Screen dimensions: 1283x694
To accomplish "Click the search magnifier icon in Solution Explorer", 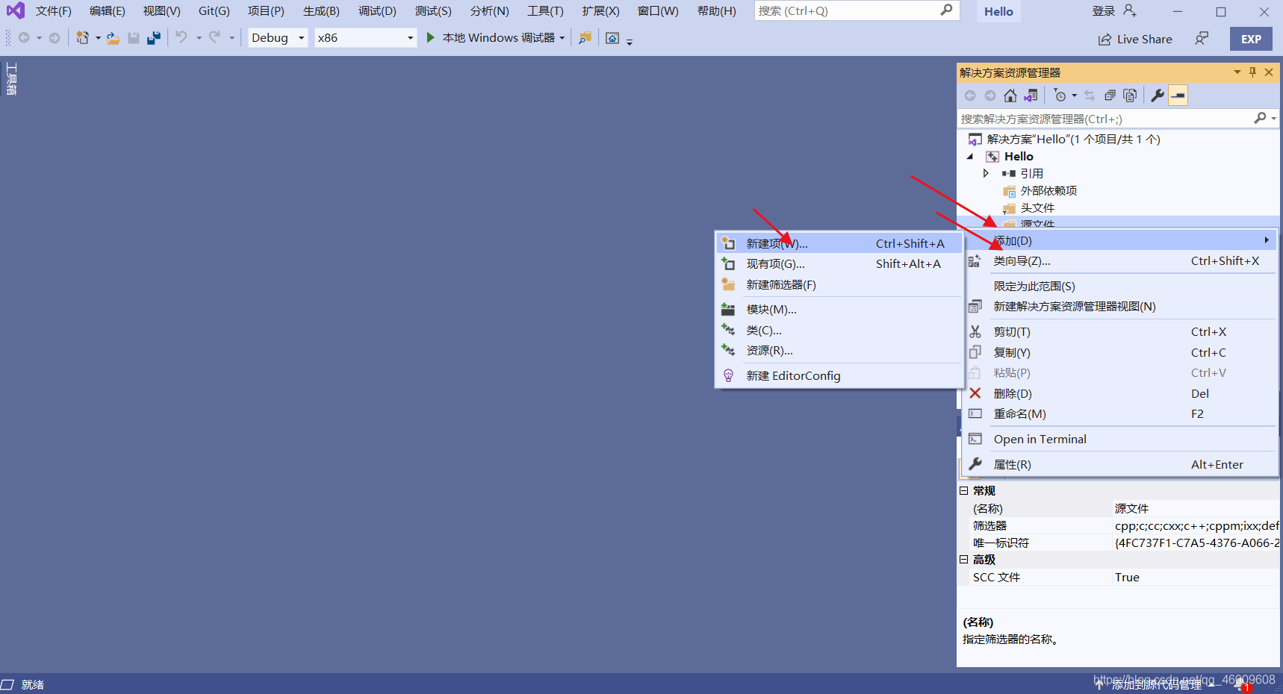I will [x=1260, y=118].
